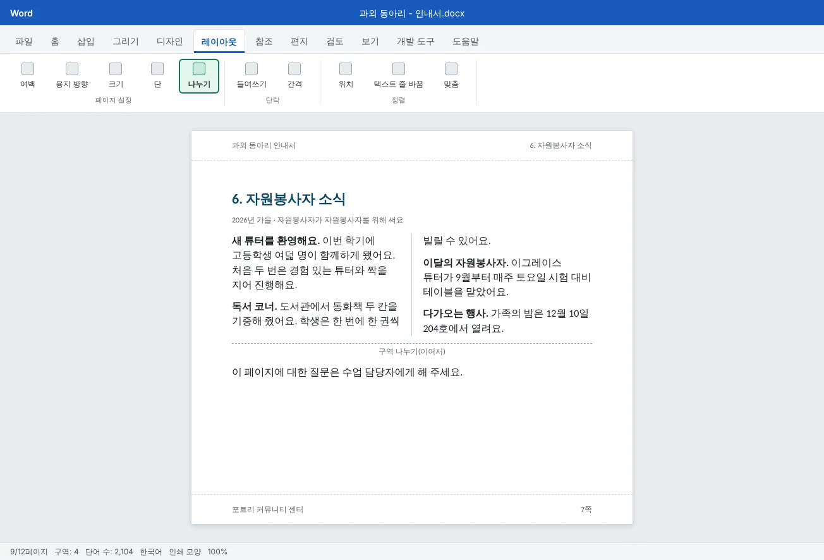Switch to the 참조 tab

(264, 42)
